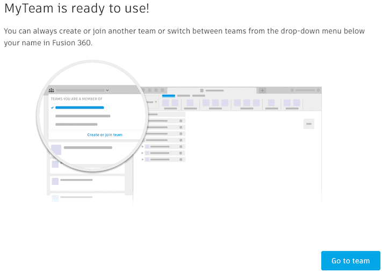Click the bottom faded thumbnail in left panel
The width and height of the screenshot is (382, 272).
[55, 199]
